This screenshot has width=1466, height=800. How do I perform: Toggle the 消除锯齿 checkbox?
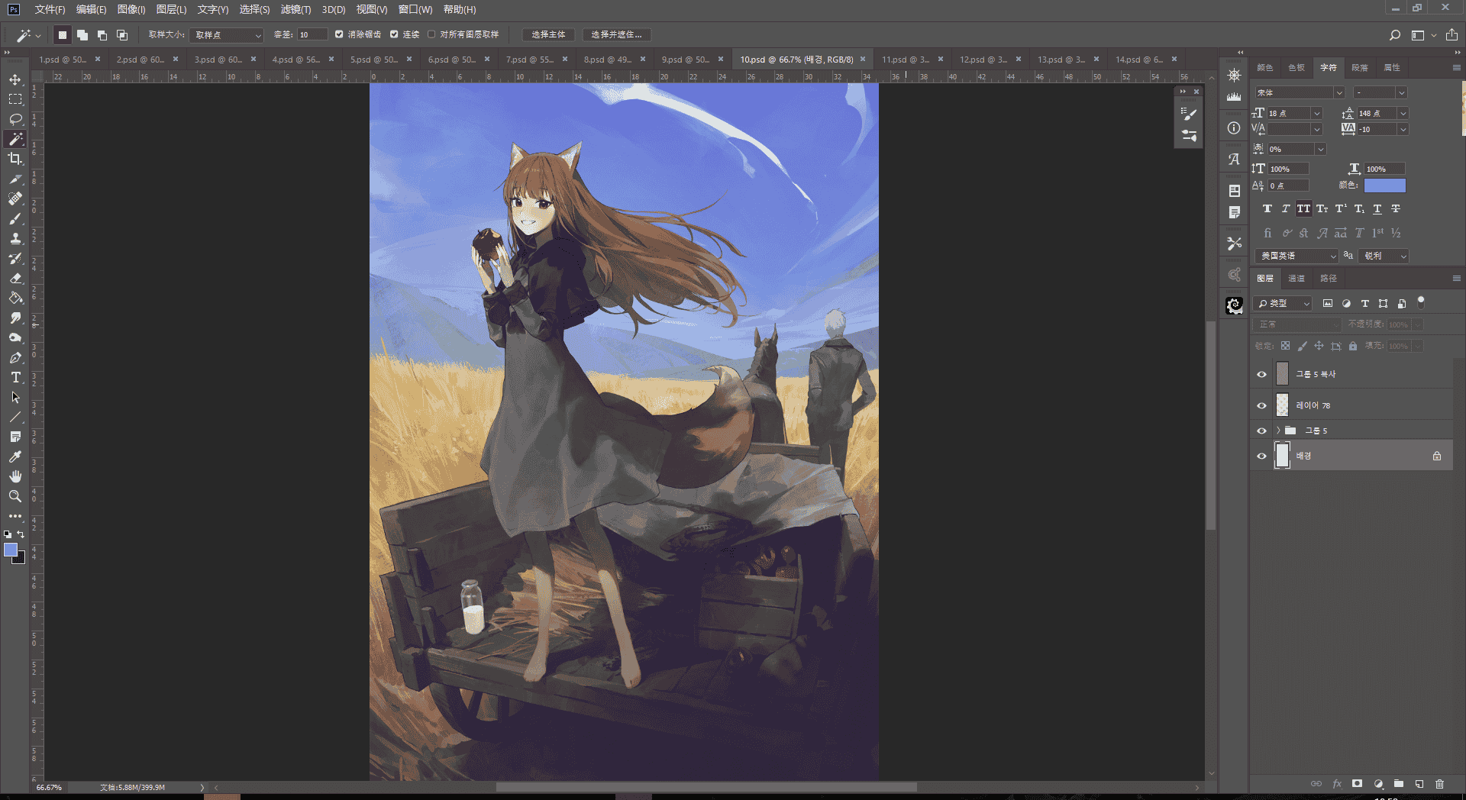pos(339,34)
